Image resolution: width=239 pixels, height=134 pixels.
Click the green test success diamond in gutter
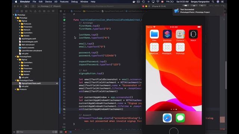click(64, 20)
